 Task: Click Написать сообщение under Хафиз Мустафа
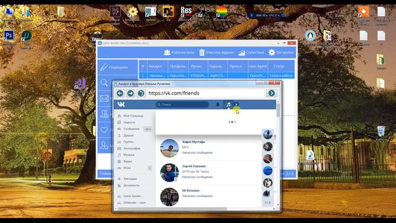point(197,153)
